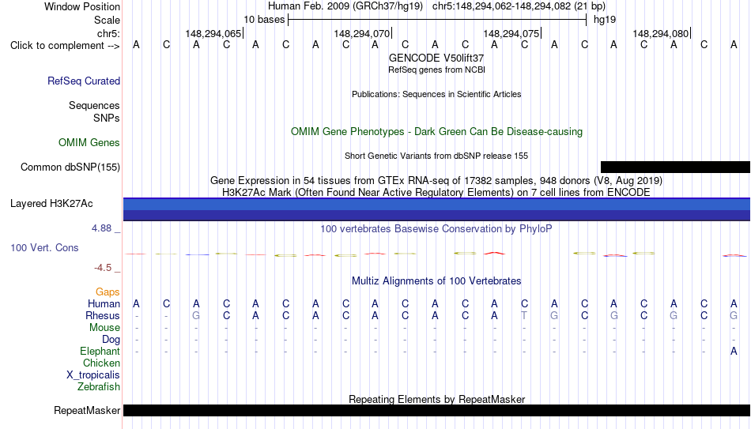Screen dimensions: 751x429
Task: Click the 'RefSeq genes from NCBI' title
Action: click(436, 70)
